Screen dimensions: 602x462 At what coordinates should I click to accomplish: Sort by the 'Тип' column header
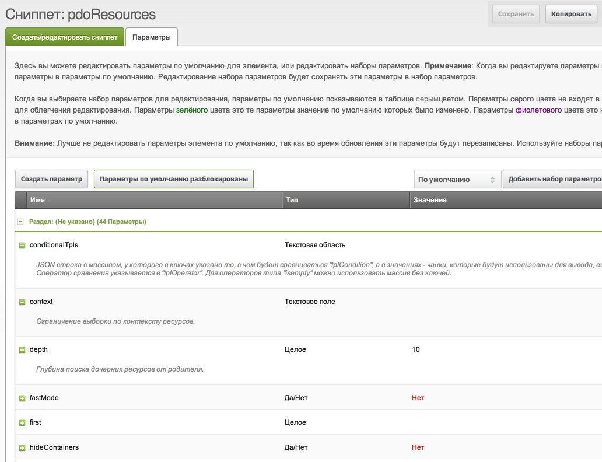tap(292, 200)
